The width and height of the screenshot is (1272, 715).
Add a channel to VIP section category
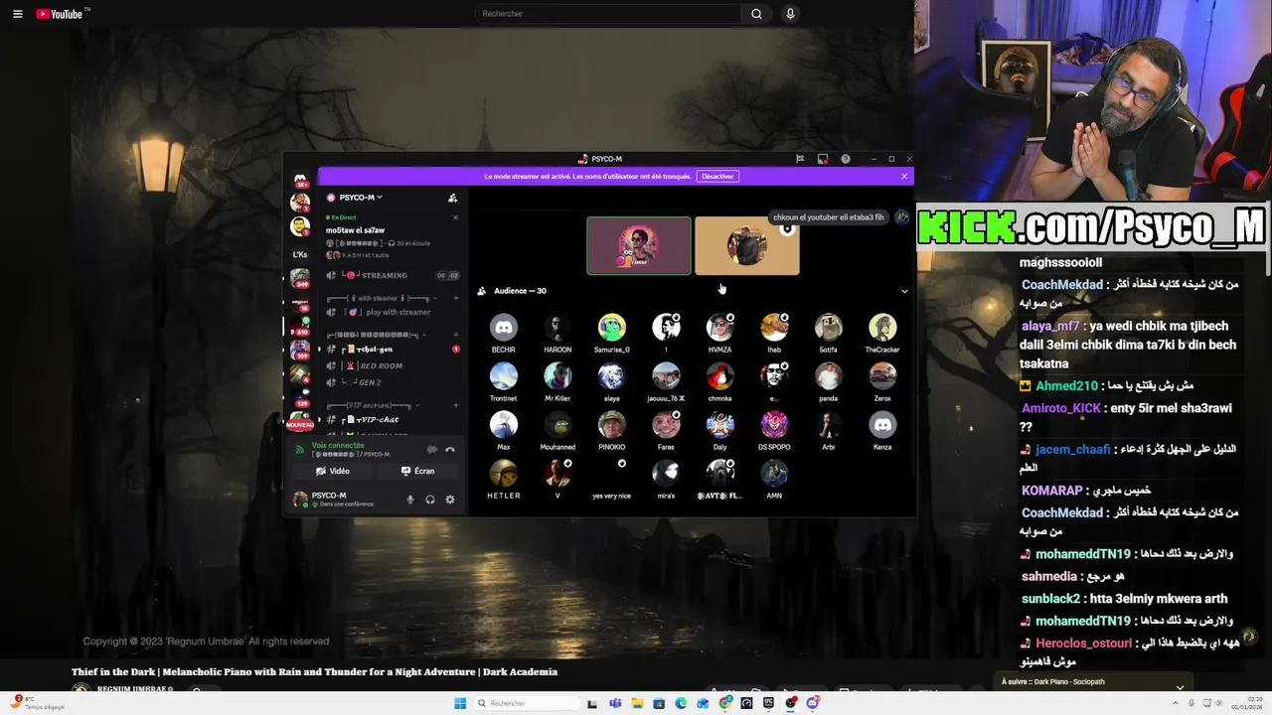pyautogui.click(x=455, y=405)
